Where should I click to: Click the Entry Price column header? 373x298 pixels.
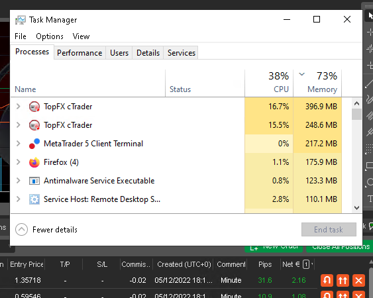pyautogui.click(x=27, y=264)
